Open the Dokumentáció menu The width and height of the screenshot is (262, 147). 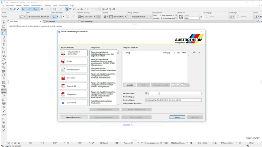[x=36, y=6]
